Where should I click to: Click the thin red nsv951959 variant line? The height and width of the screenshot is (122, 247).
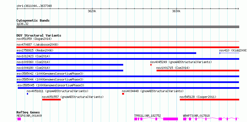128,41
